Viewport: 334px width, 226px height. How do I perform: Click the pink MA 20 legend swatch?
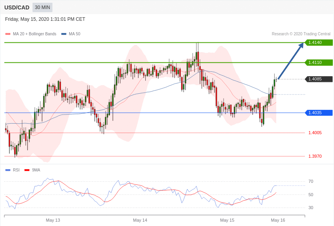tap(8, 34)
